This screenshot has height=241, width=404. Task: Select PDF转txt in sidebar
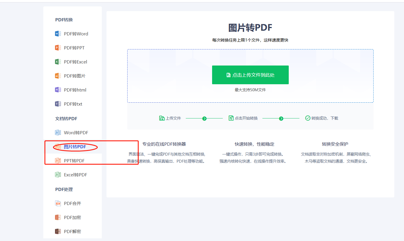click(x=73, y=104)
